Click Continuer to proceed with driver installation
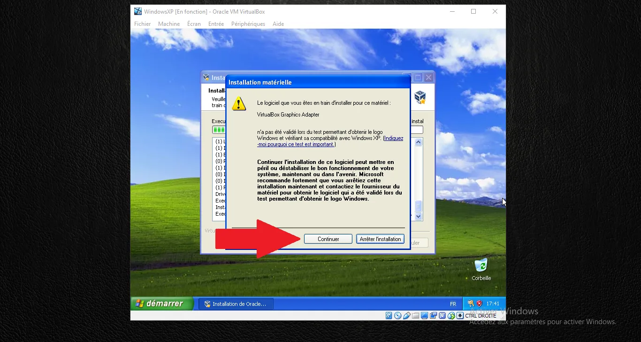This screenshot has width=641, height=342. coord(328,239)
